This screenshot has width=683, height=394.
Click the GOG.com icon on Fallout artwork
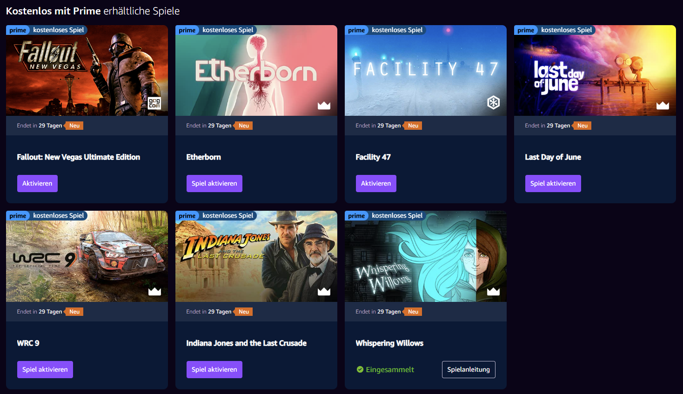coord(154,103)
